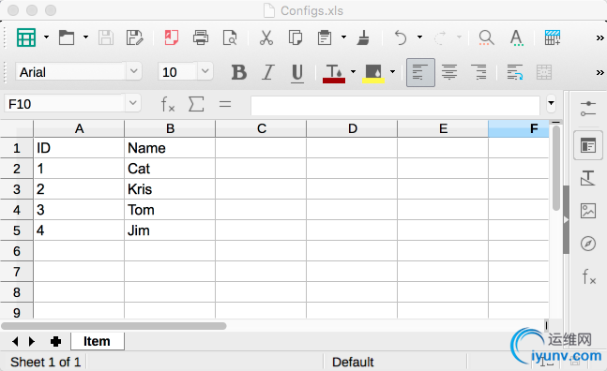Toggle Wrap Text

[515, 72]
